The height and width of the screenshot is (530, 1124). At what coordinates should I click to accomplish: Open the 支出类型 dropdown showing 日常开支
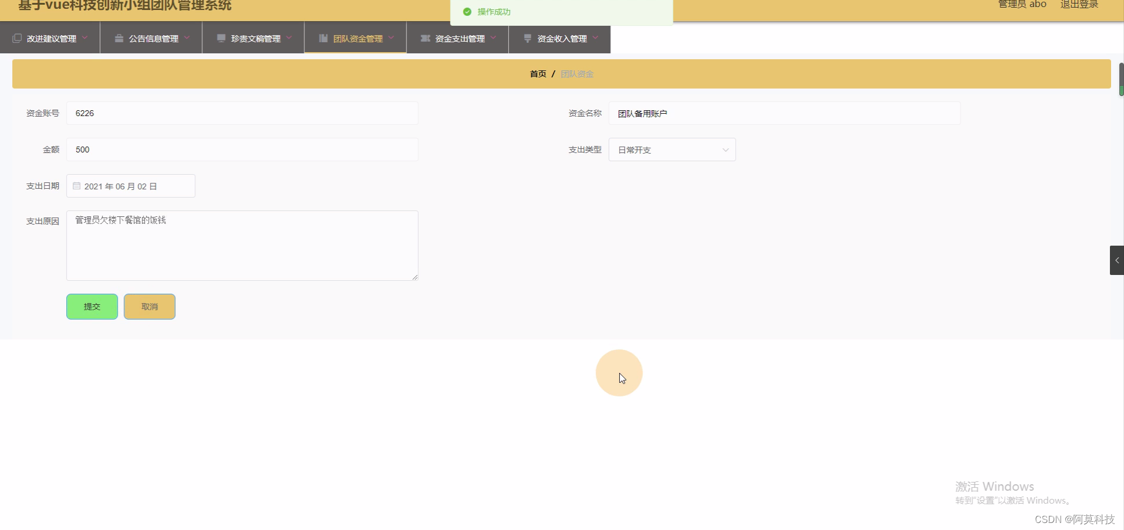point(672,150)
